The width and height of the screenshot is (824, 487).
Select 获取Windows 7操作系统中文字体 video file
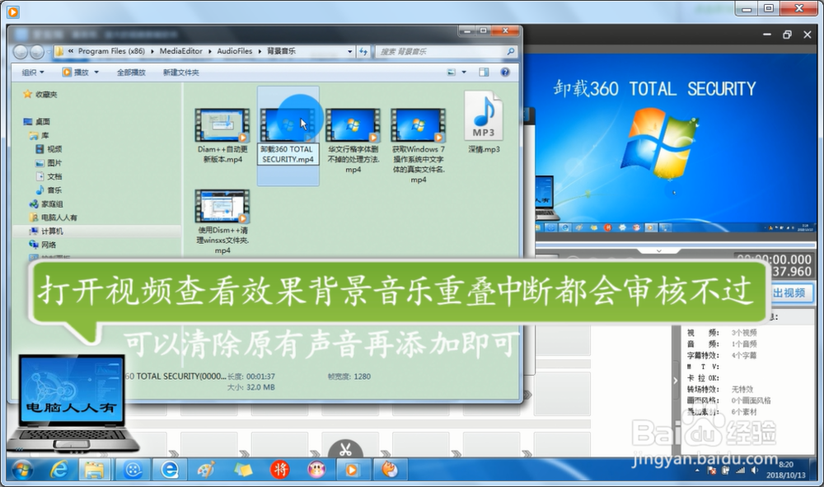pyautogui.click(x=419, y=146)
